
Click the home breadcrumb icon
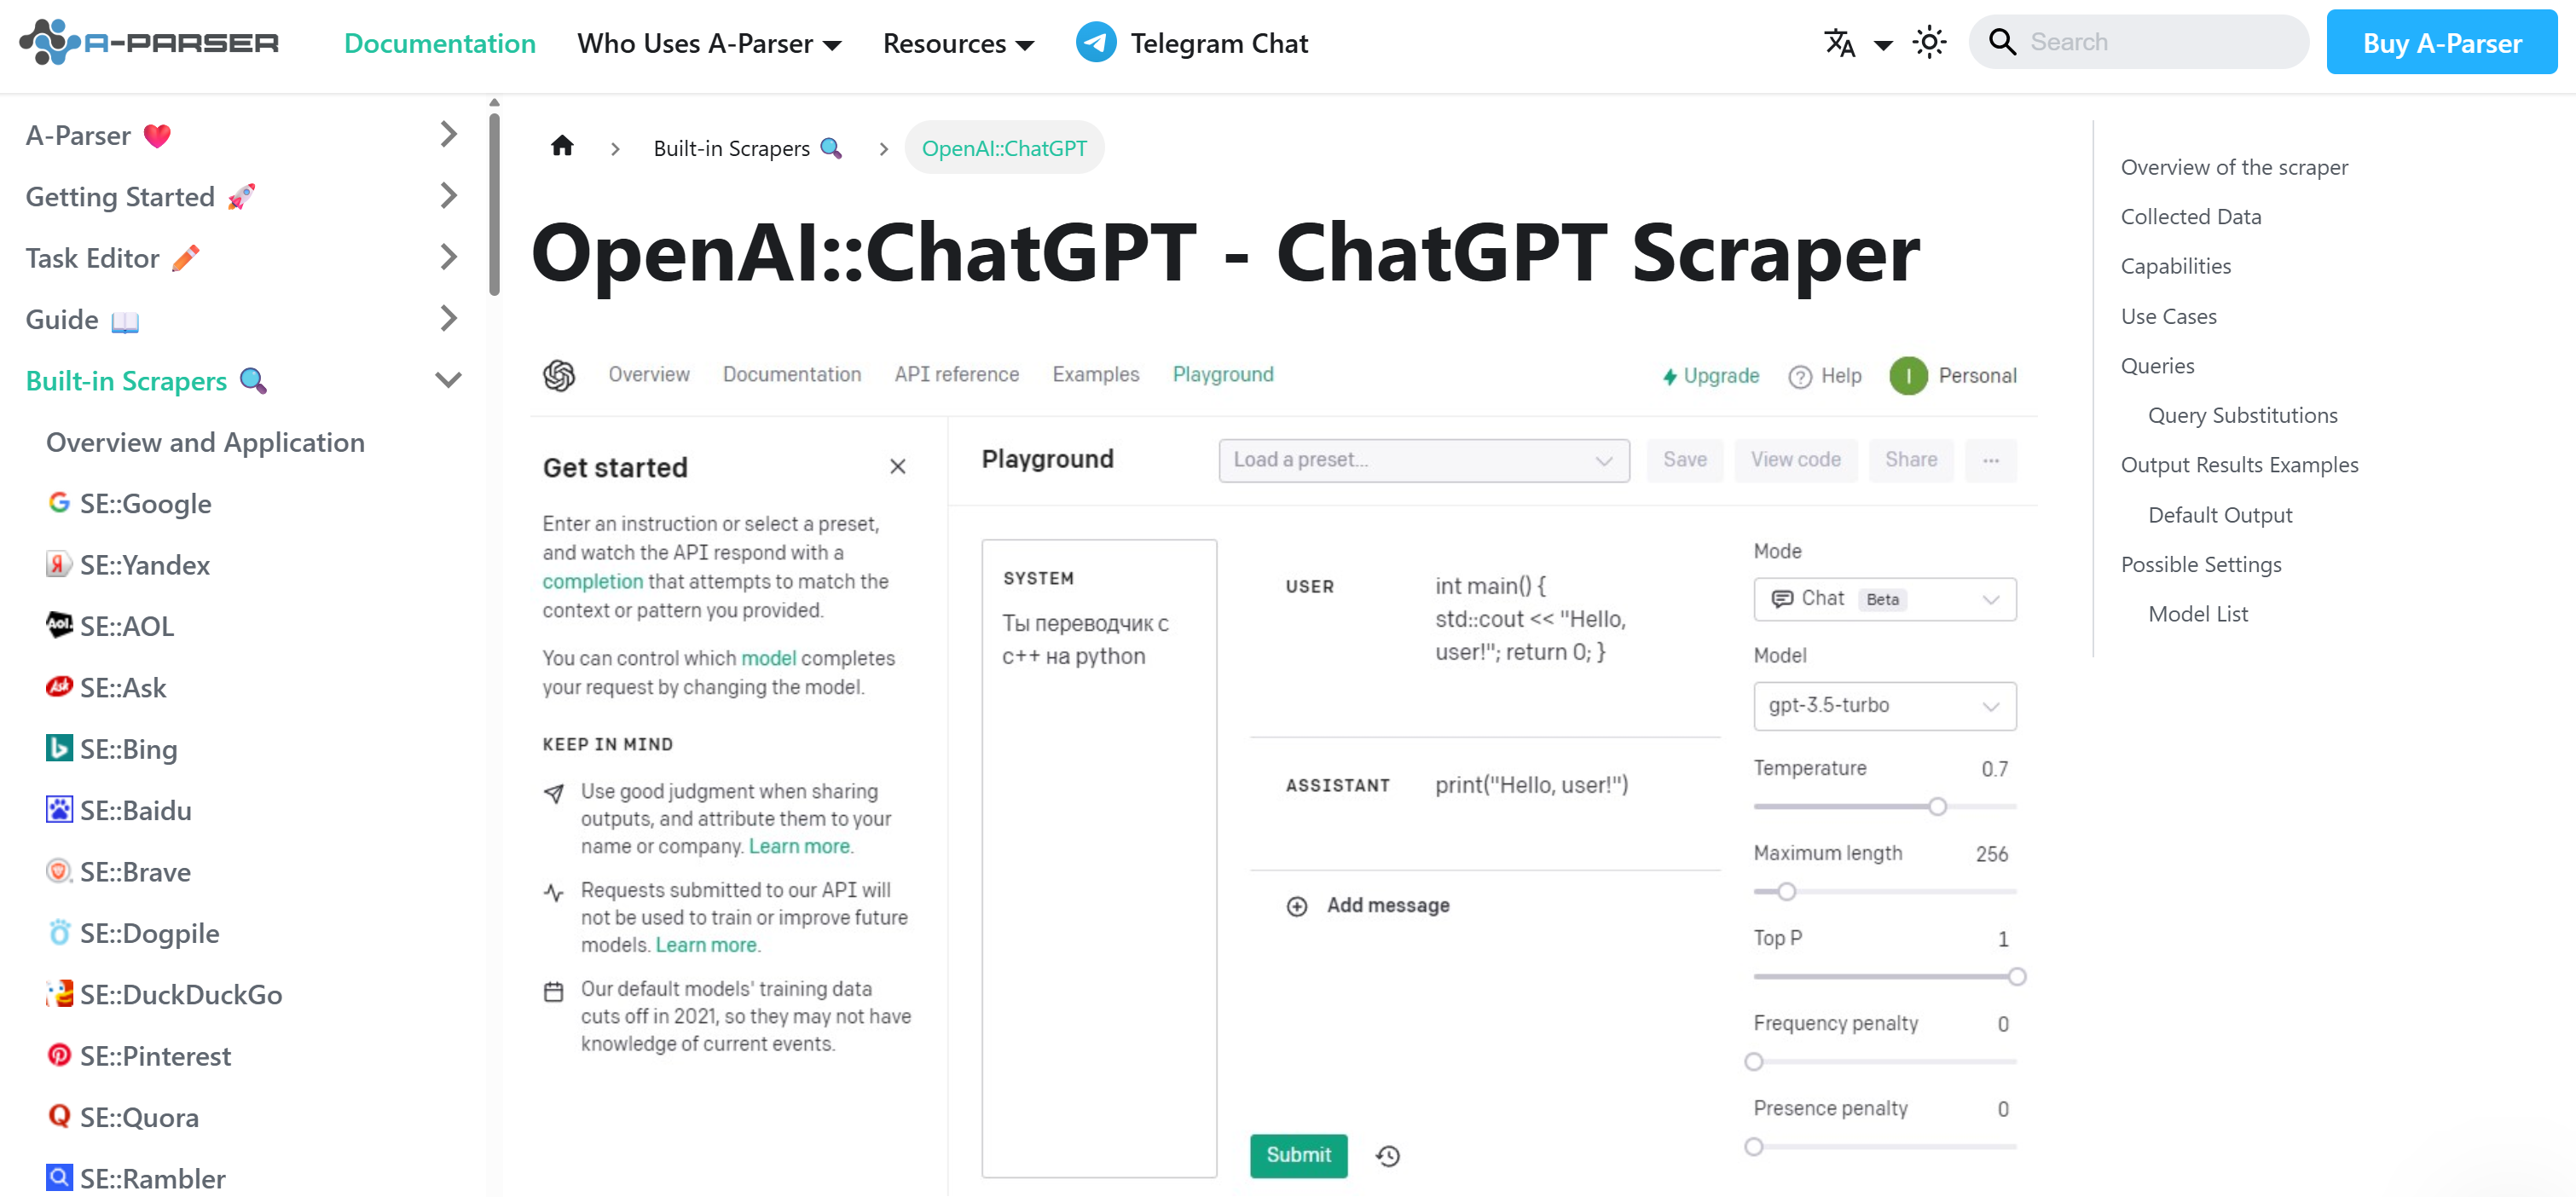(562, 146)
